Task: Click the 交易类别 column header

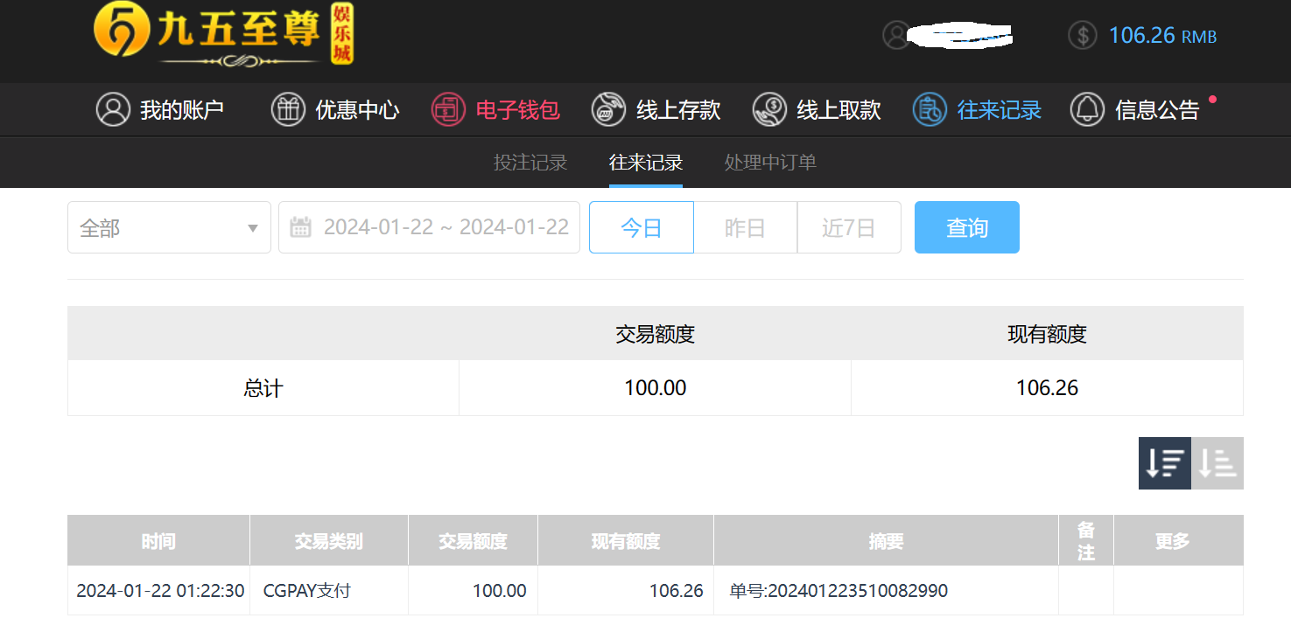Action: tap(329, 541)
